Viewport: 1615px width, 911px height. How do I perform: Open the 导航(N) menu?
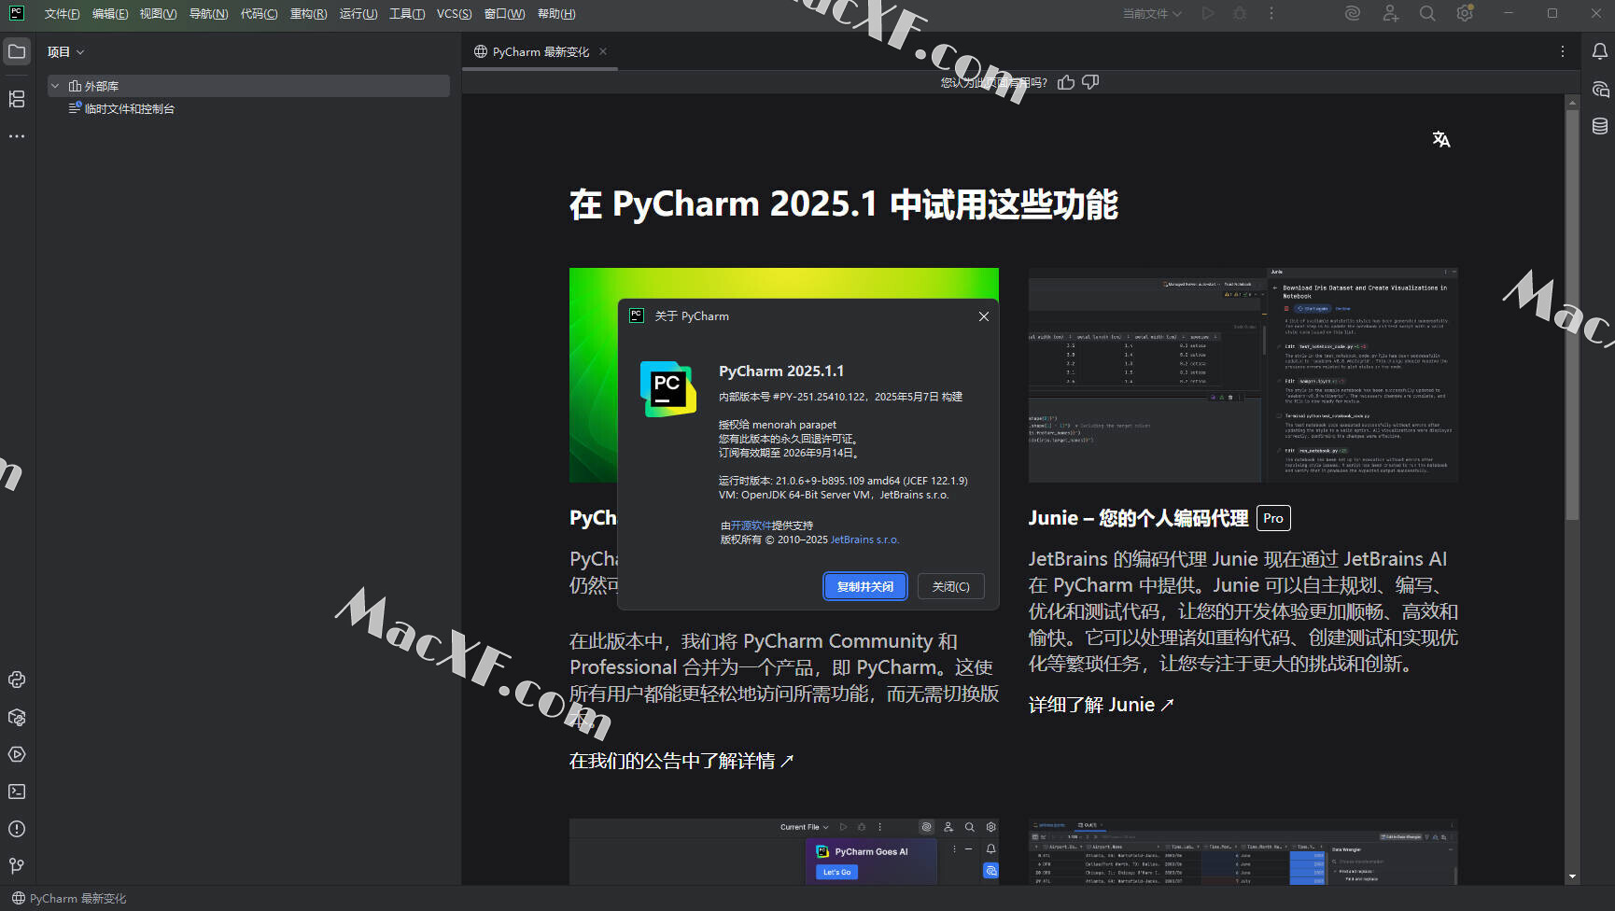coord(209,13)
